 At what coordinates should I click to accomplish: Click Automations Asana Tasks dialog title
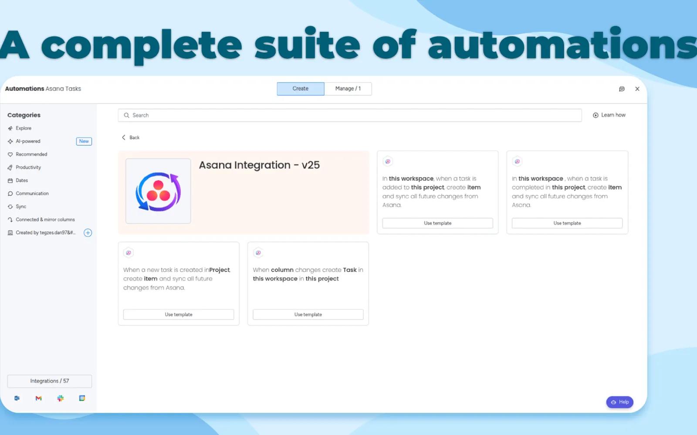pyautogui.click(x=43, y=89)
